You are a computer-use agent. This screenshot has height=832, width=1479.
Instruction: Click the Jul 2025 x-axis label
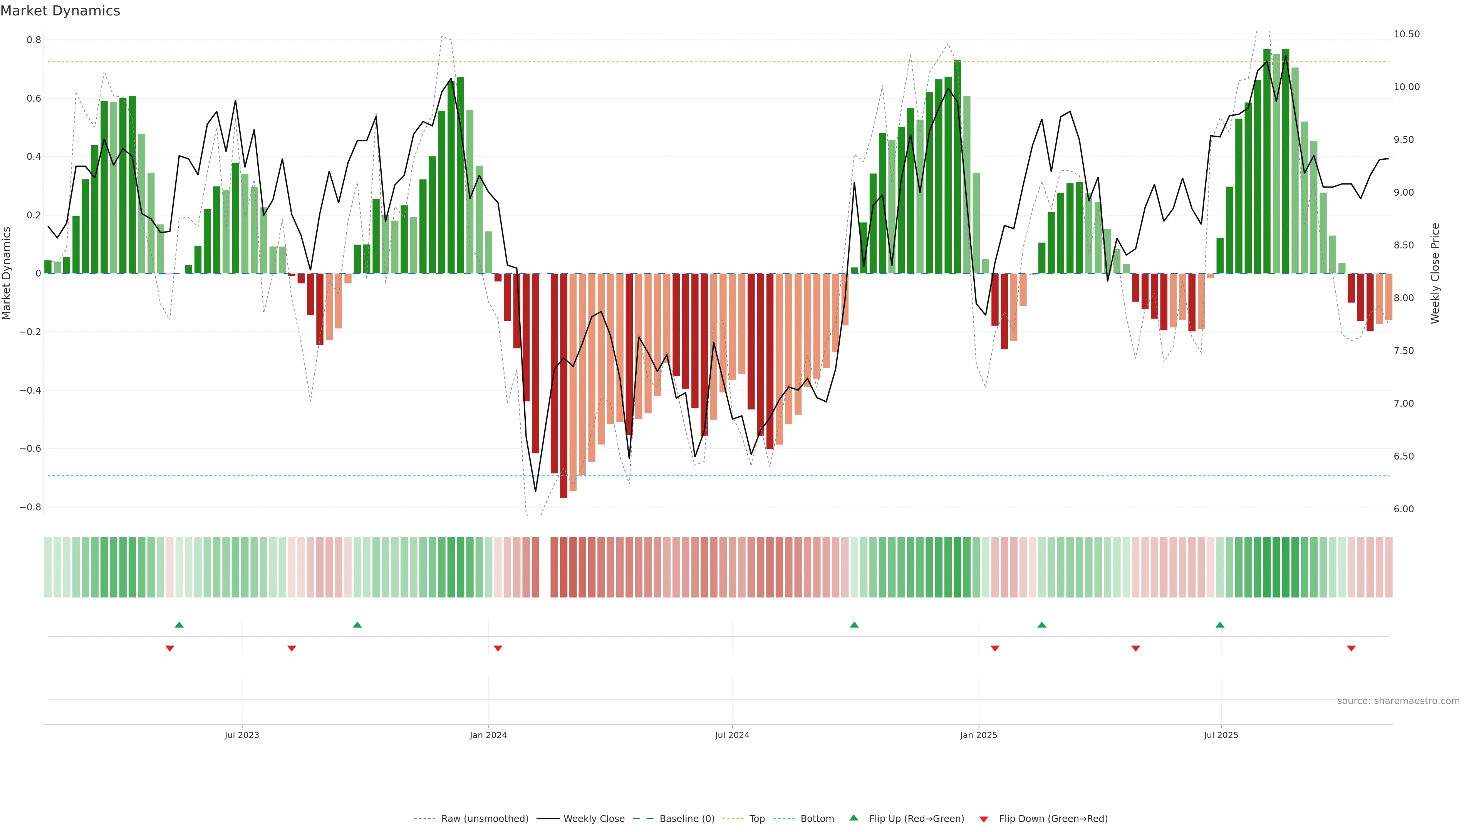(1221, 735)
